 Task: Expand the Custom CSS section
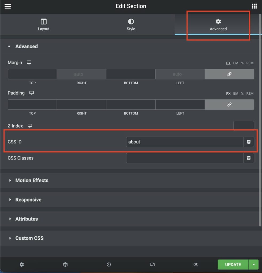pyautogui.click(x=129, y=238)
